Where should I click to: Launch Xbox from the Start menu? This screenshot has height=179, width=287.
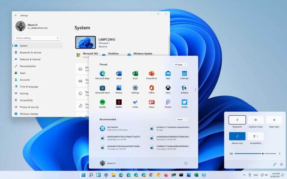(x=168, y=89)
